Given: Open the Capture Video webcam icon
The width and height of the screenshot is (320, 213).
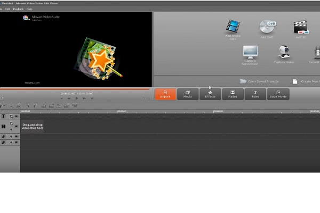Looking at the screenshot, I should (284, 52).
